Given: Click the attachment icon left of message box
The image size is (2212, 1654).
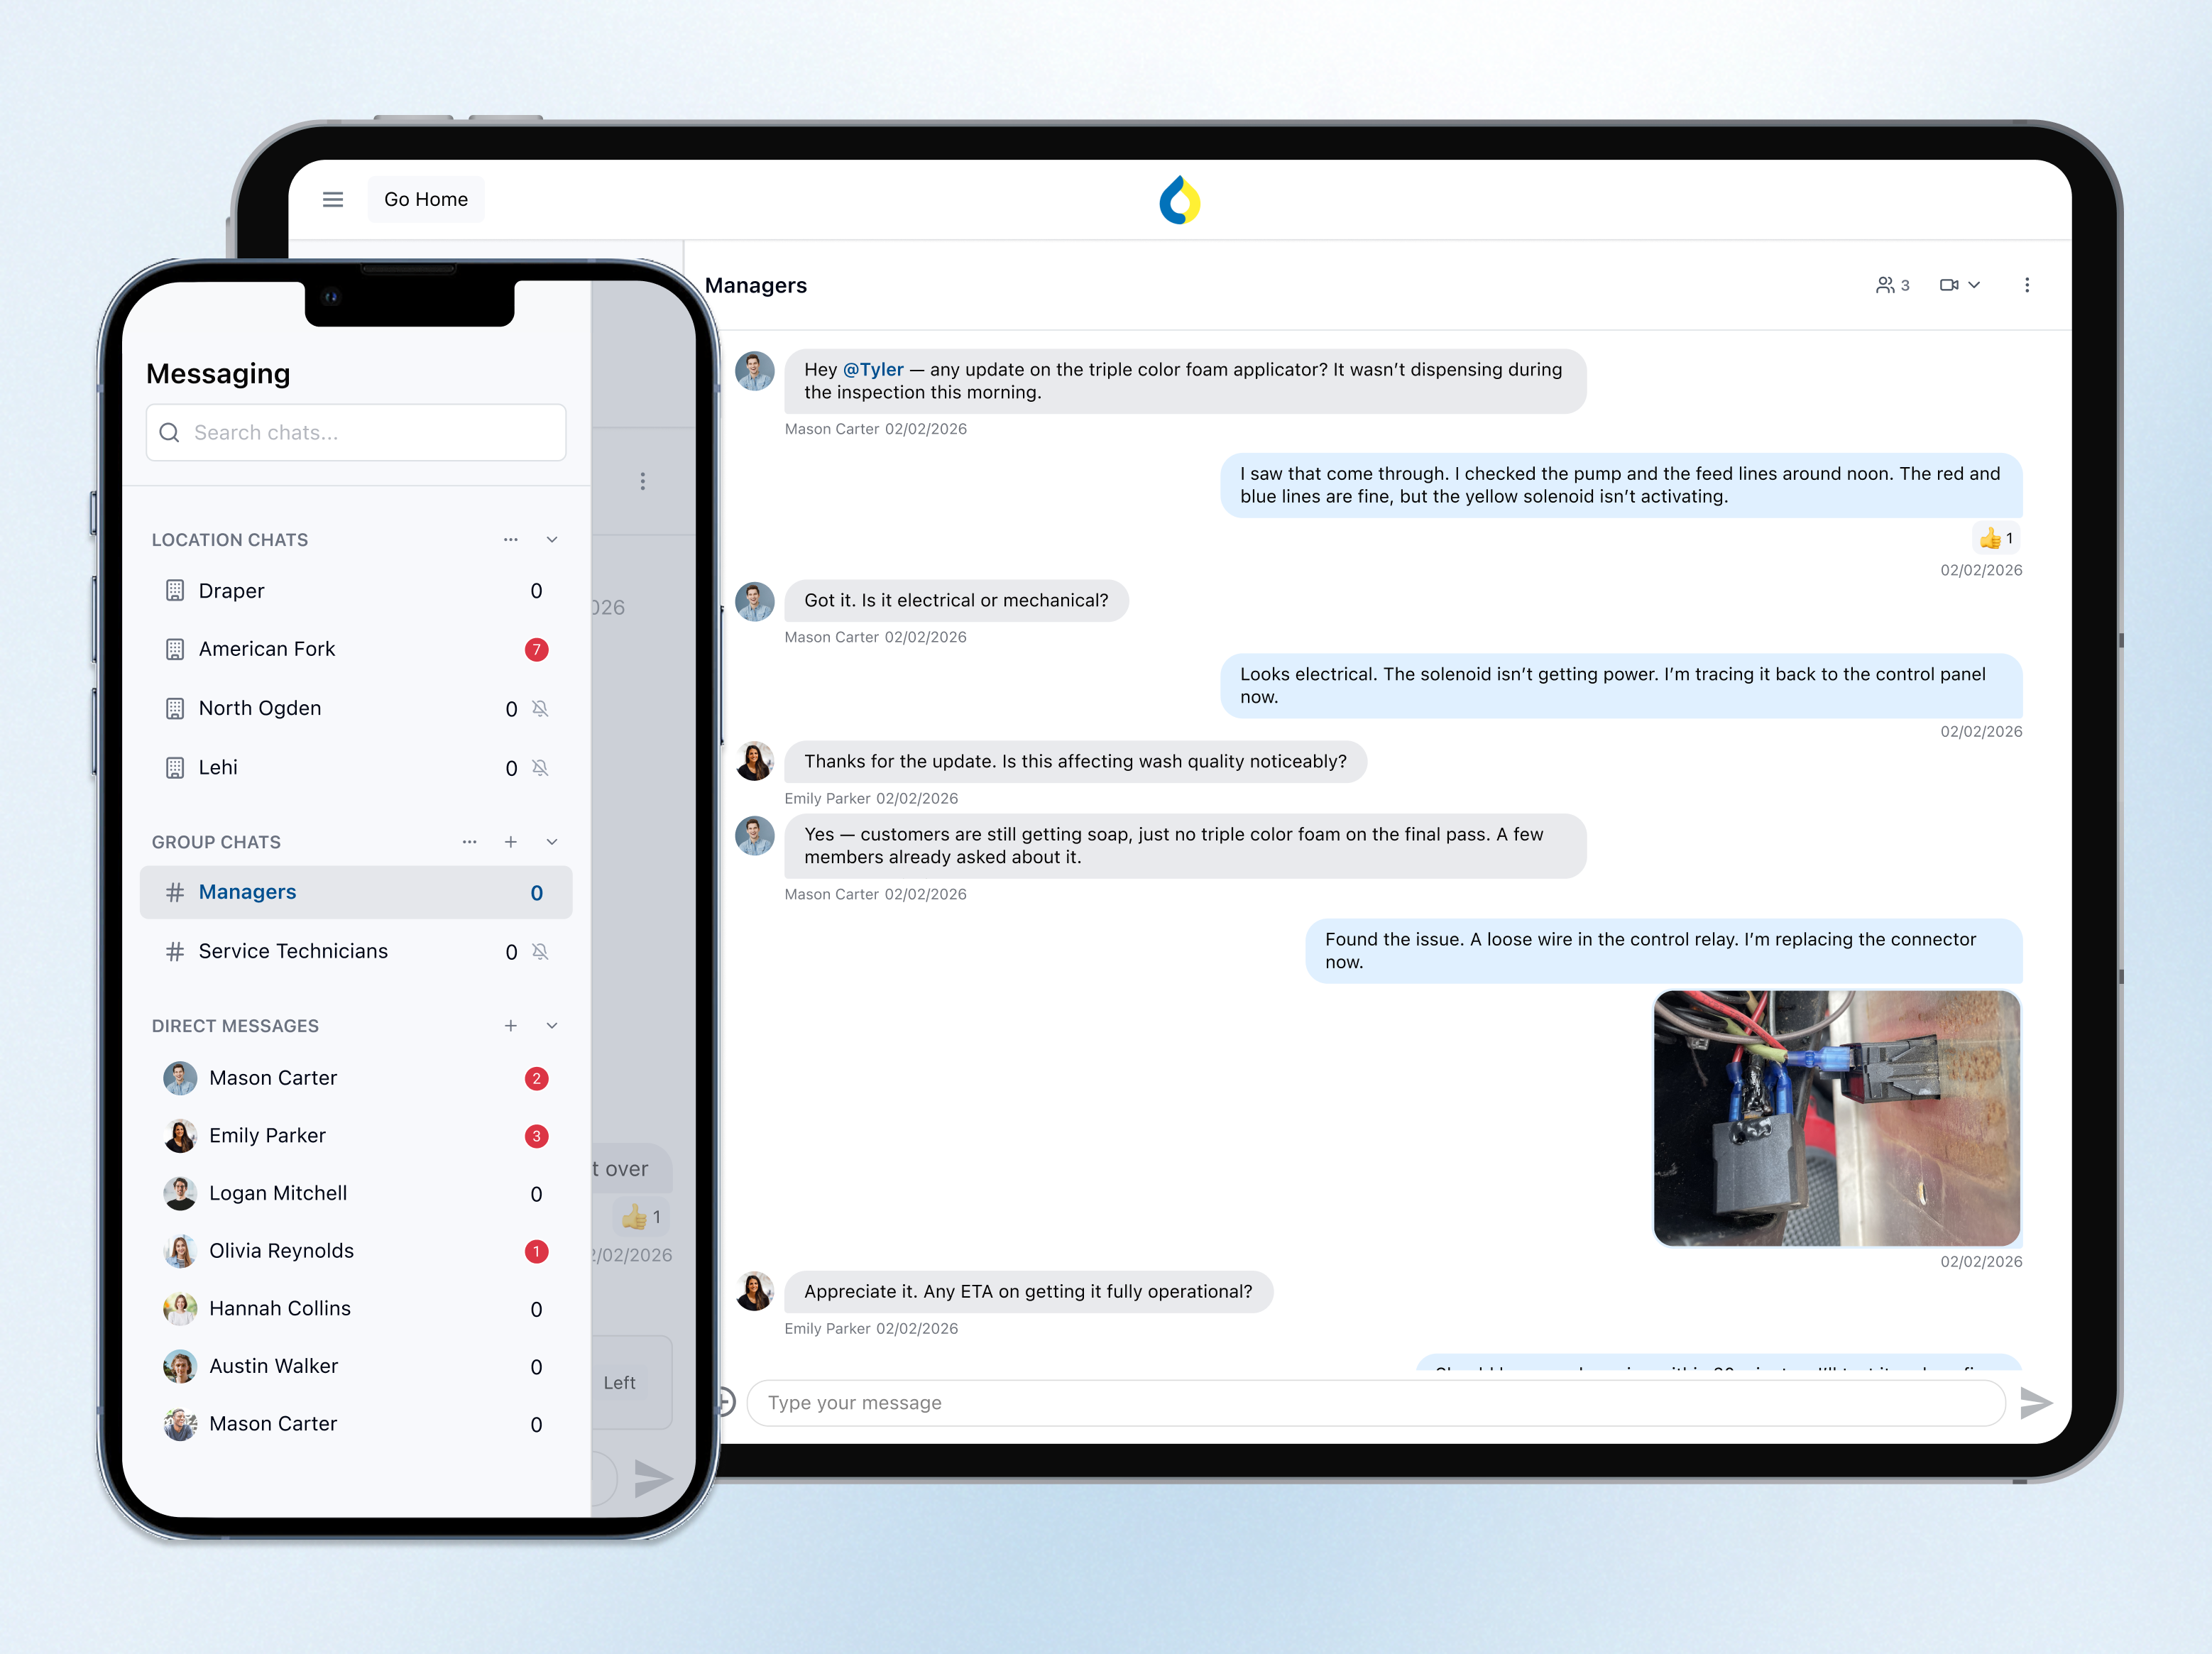Looking at the screenshot, I should [726, 1402].
